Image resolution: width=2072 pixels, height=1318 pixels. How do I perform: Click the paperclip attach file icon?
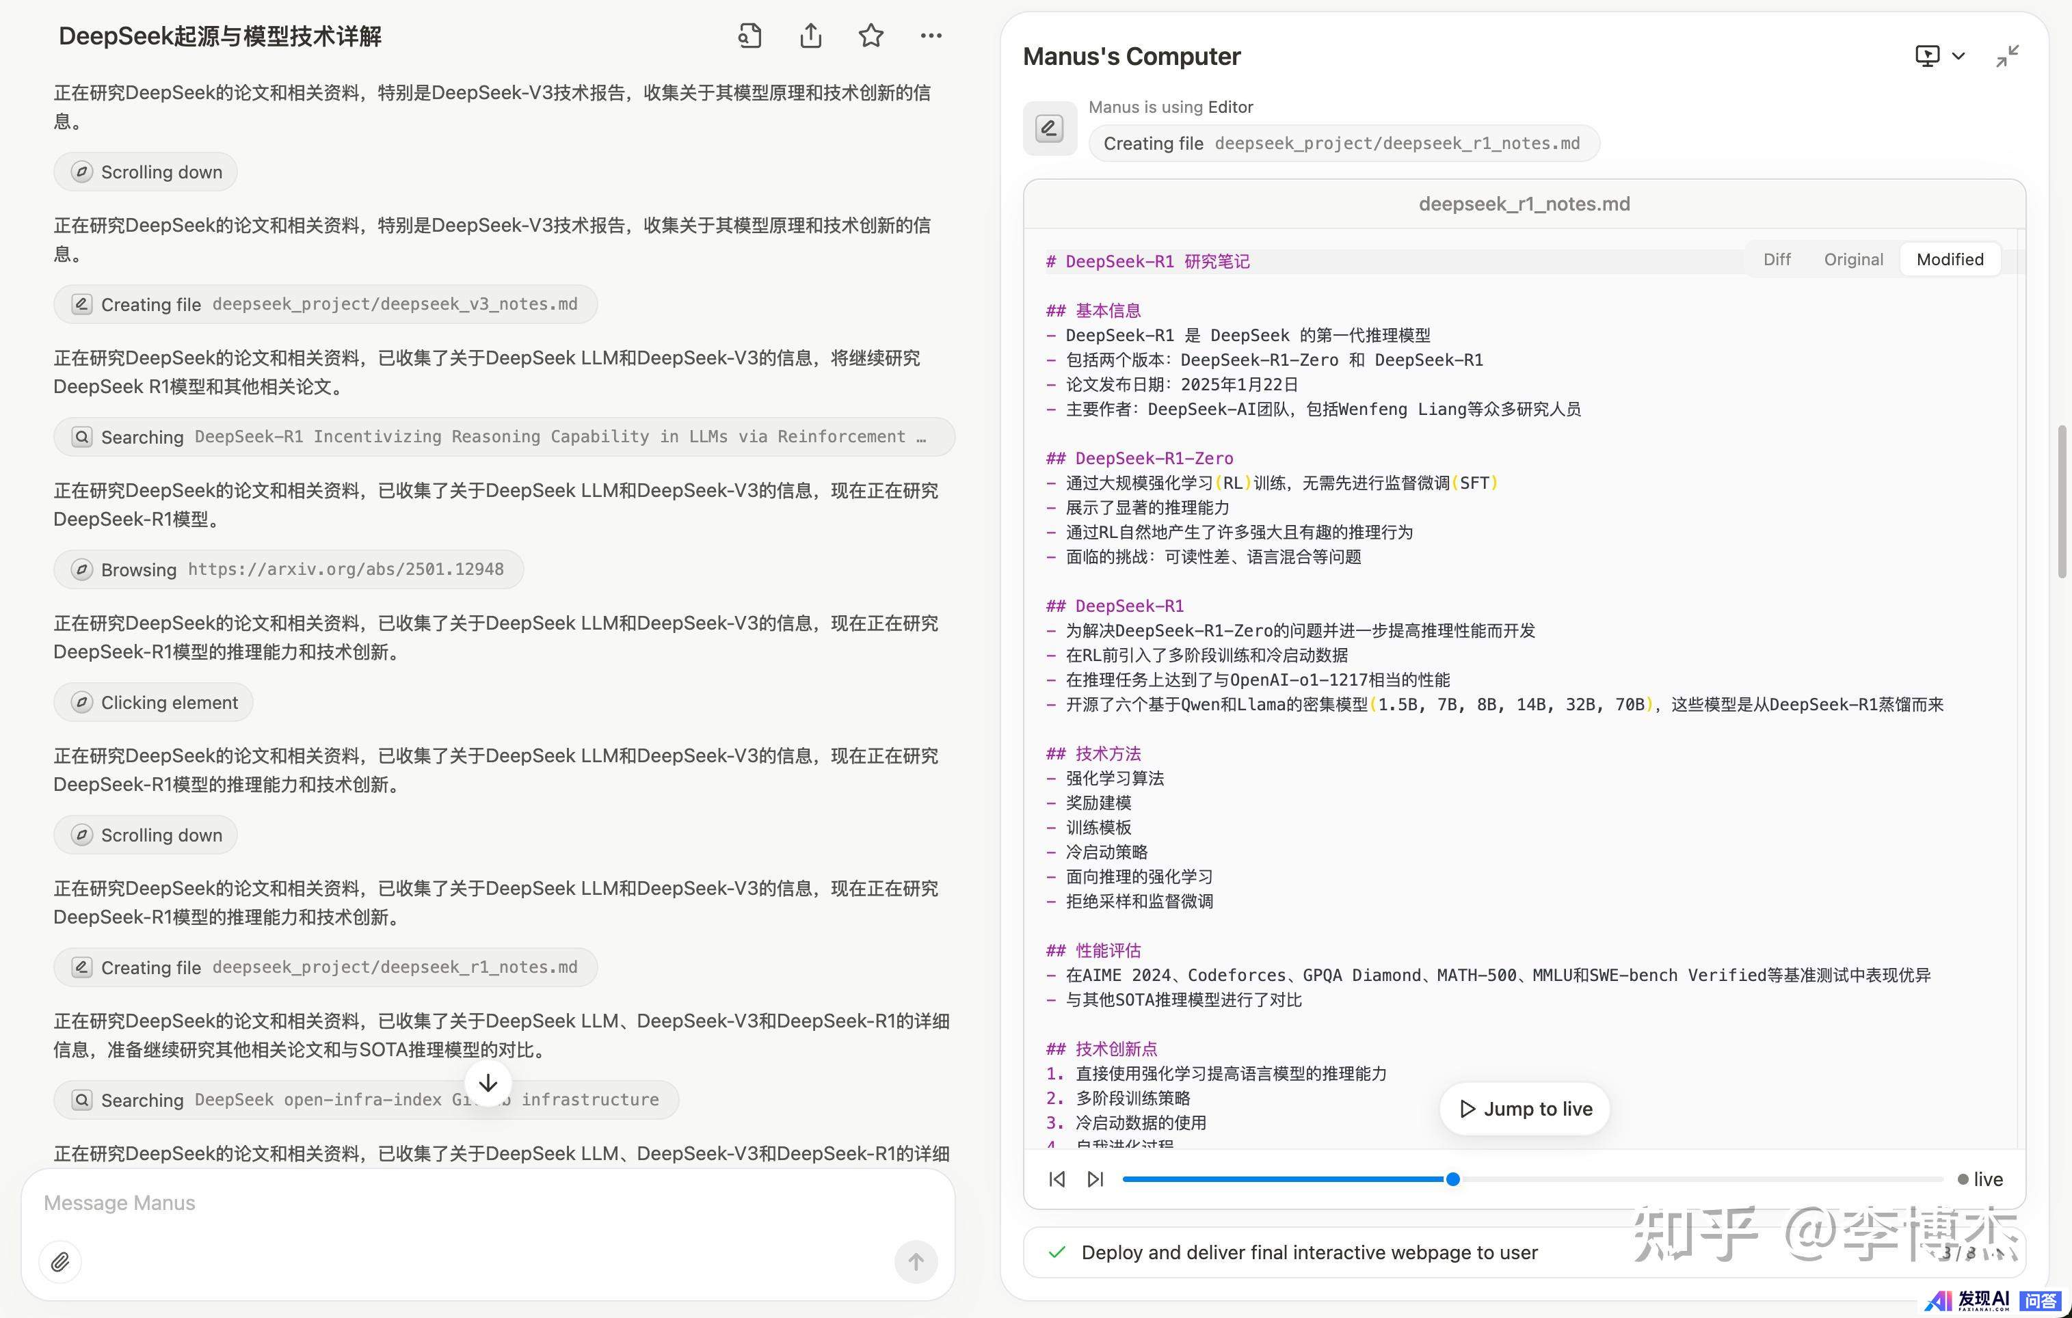60,1261
